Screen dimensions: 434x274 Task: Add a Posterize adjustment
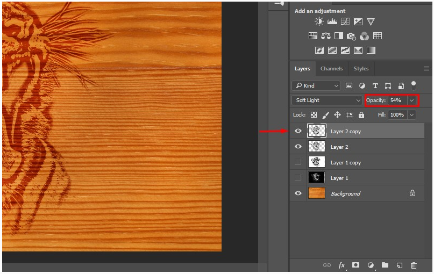(x=332, y=50)
